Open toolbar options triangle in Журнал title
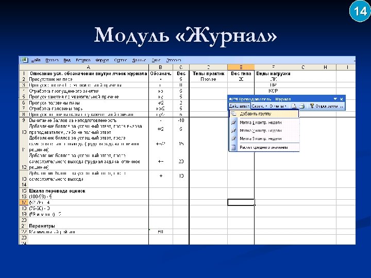This screenshot has width=371, height=278. [335, 99]
